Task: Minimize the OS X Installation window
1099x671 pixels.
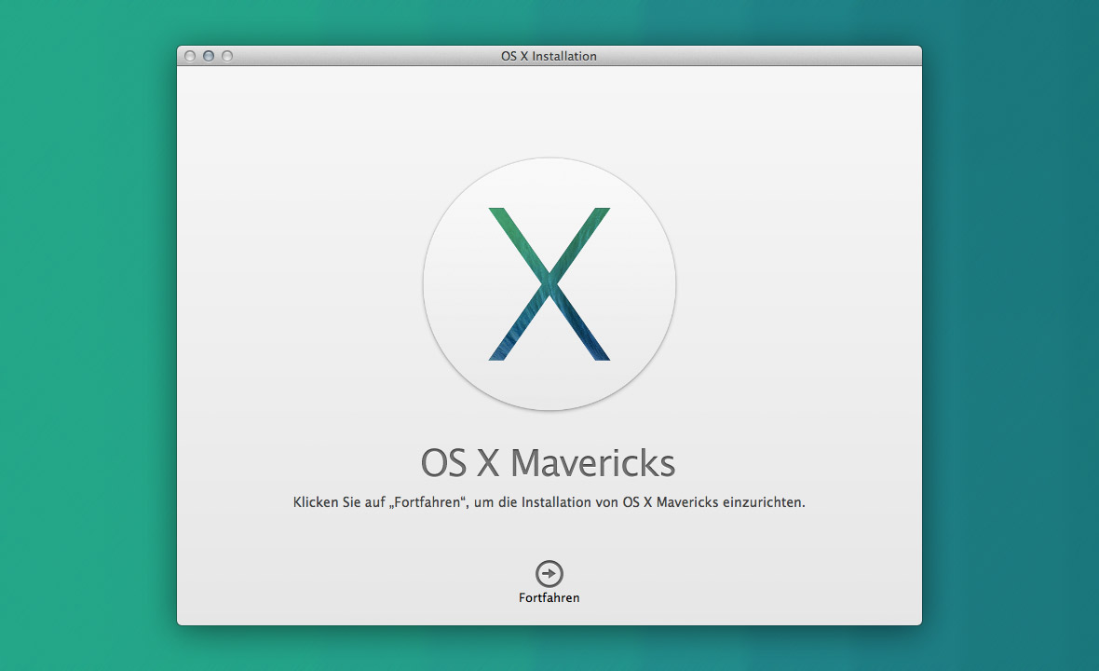Action: pos(209,56)
